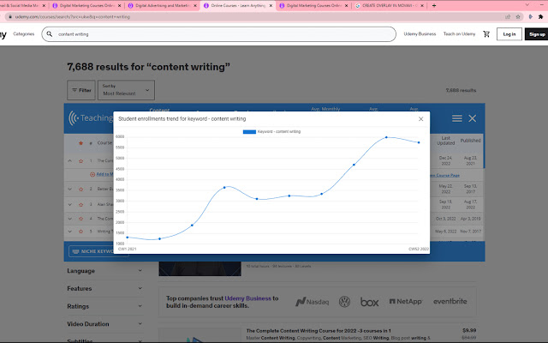
Task: Open the Udemy shopping cart
Action: pos(486,34)
